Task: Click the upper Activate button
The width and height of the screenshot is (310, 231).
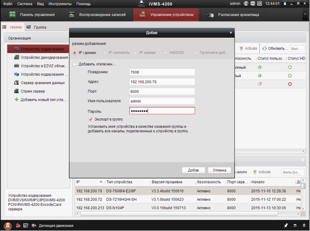Action: coord(248,48)
